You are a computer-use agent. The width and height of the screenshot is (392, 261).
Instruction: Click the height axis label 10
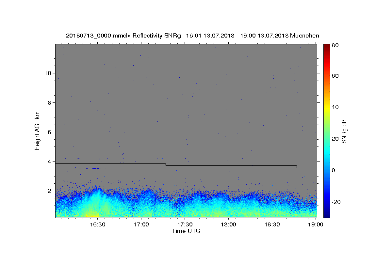(48, 73)
